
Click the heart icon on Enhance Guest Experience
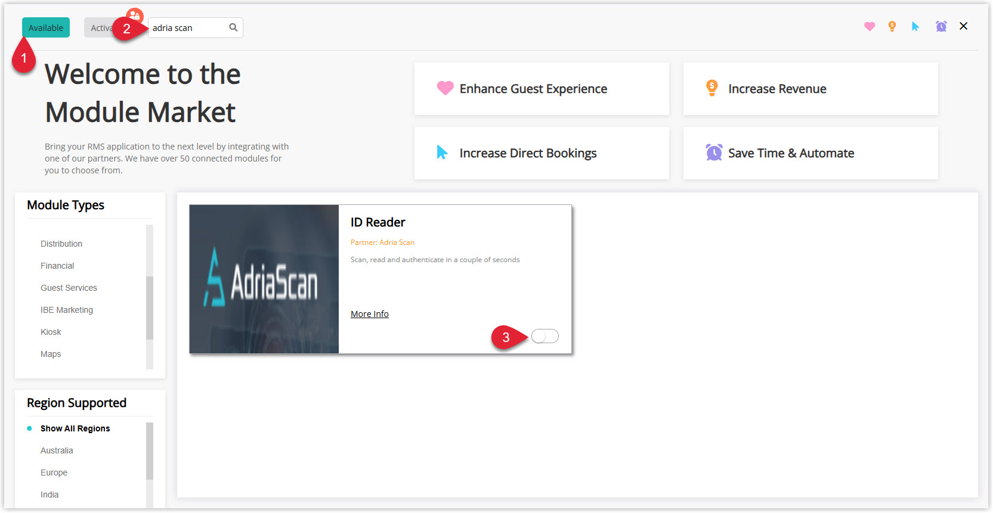pyautogui.click(x=445, y=88)
